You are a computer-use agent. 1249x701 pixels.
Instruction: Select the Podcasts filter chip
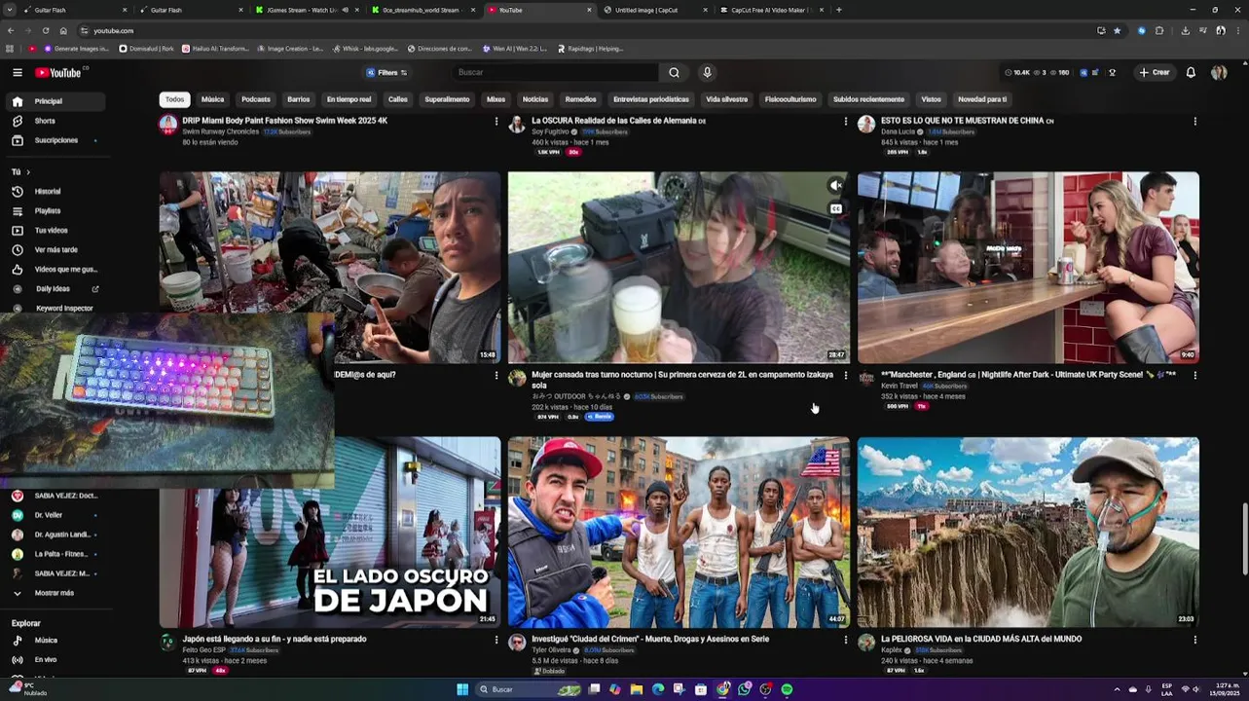pos(256,99)
